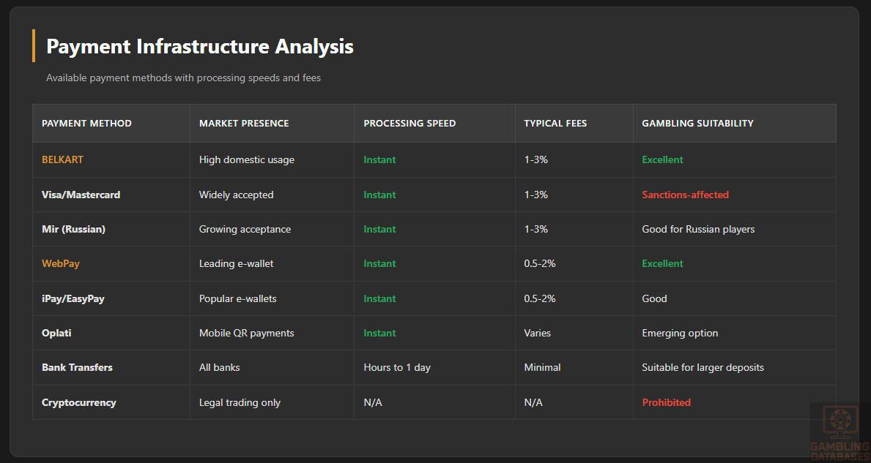Click the red Prohibited status text
This screenshot has height=463, width=871.
(x=666, y=402)
